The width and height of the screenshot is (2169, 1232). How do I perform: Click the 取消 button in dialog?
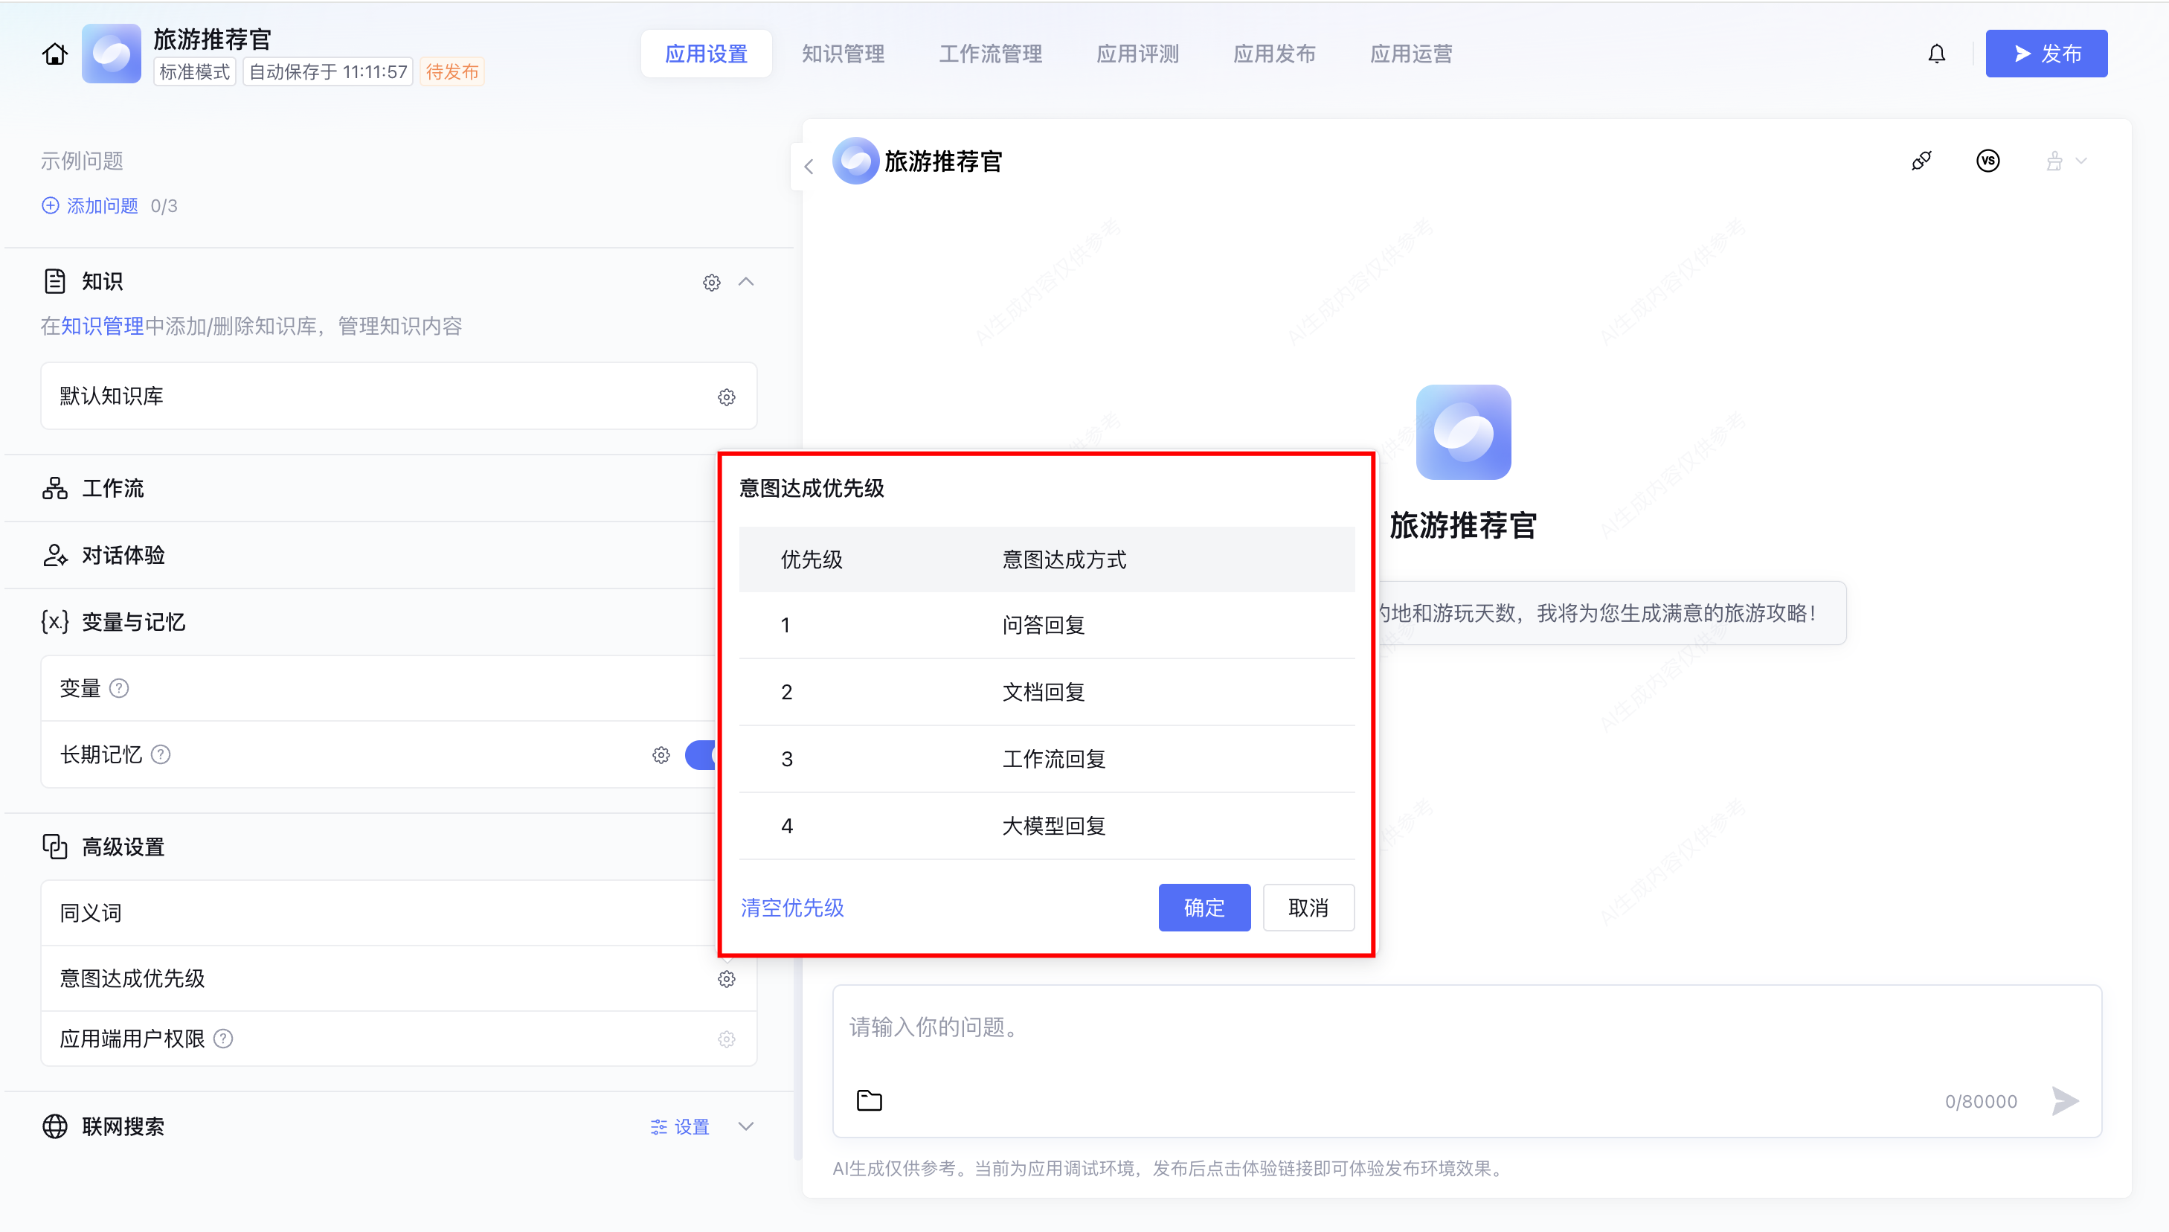point(1308,908)
